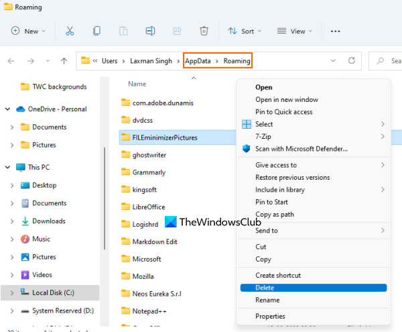Screen dimensions: 402x332
Task: Click the Name column header
Action: (x=137, y=84)
